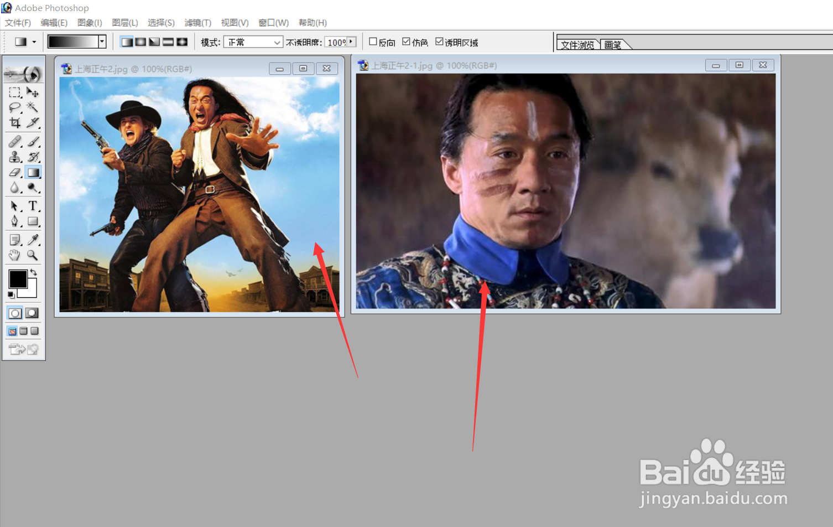
Task: Select the Magic Wand tool
Action: (x=33, y=107)
